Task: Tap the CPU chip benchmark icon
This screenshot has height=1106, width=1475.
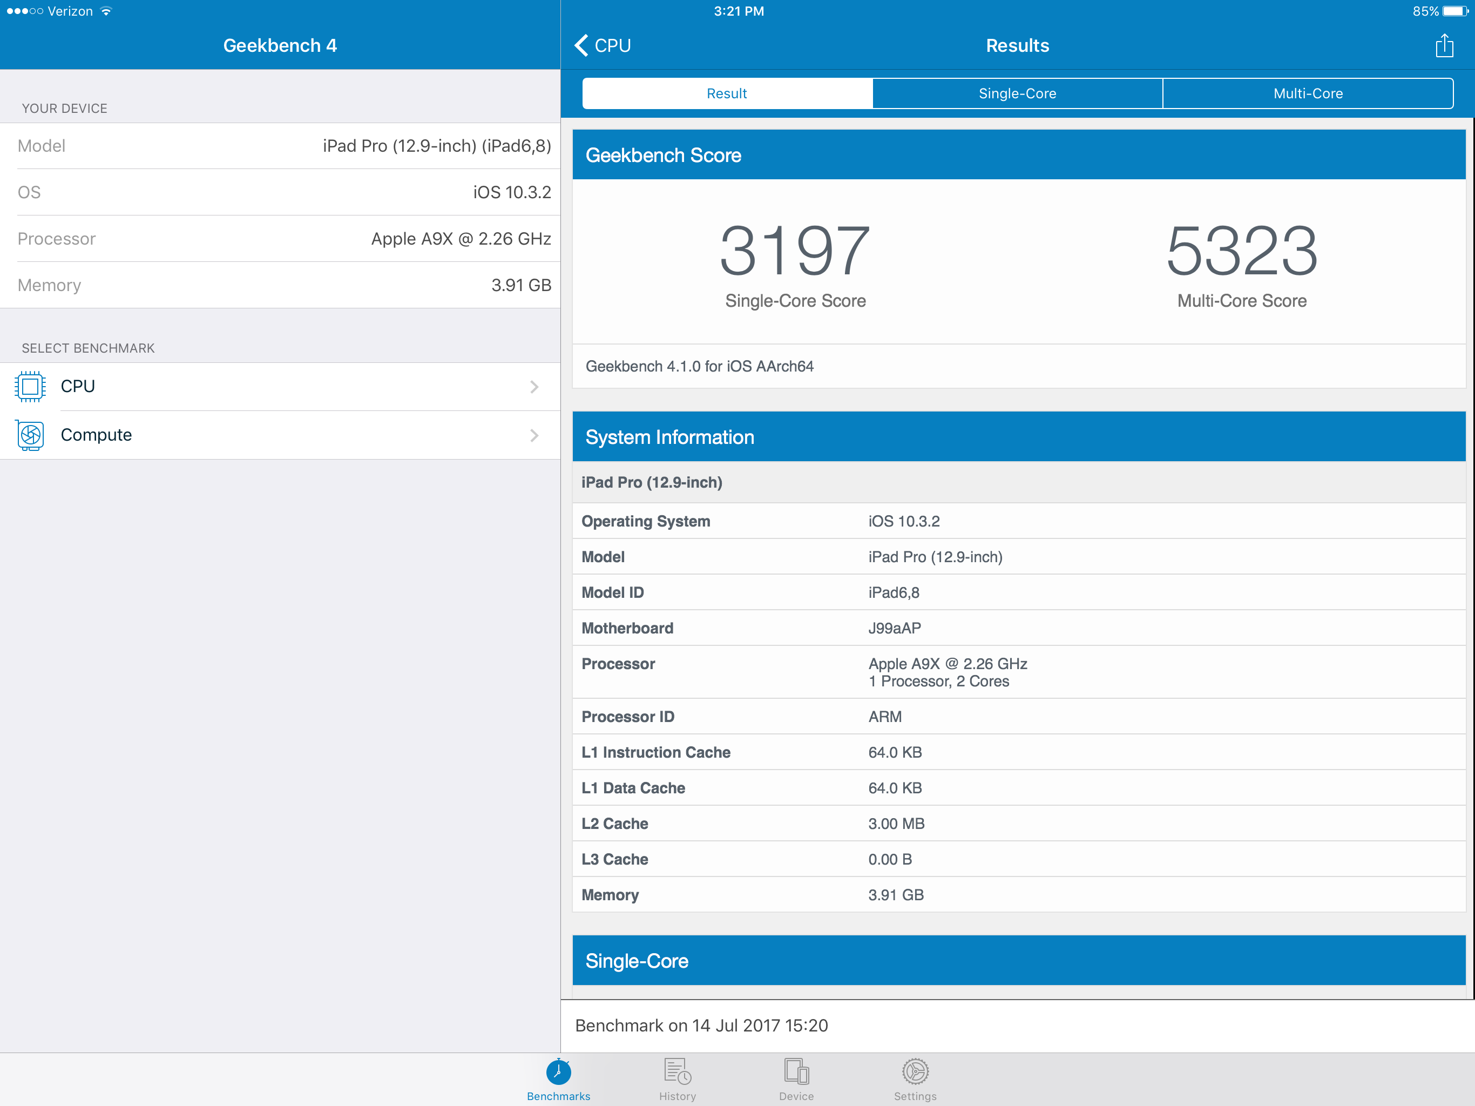Action: coord(30,386)
